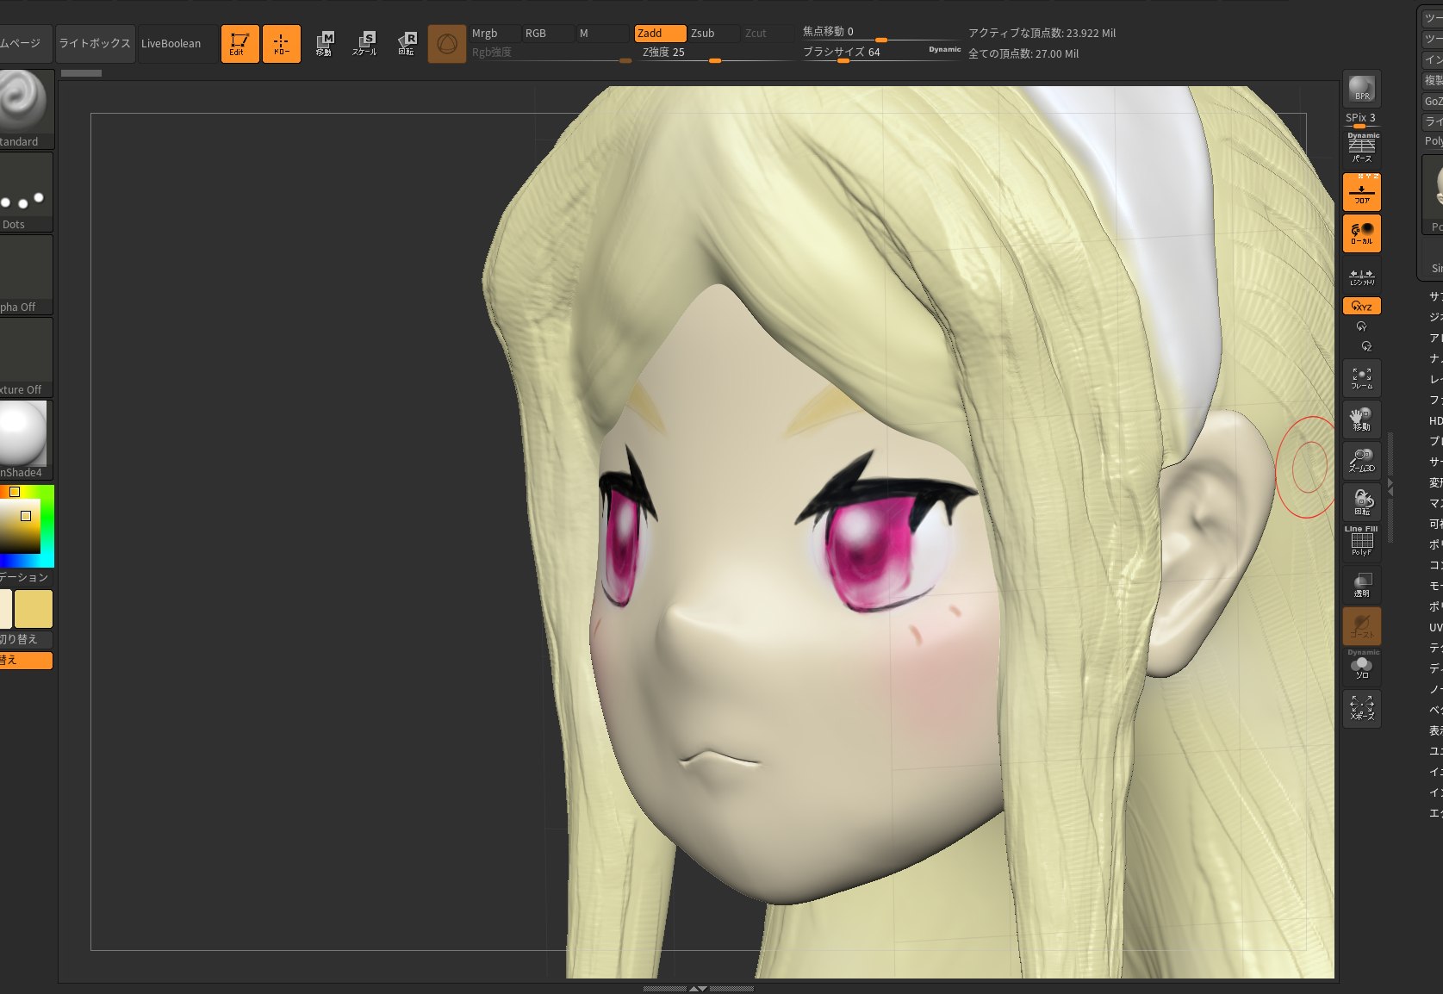Toggle Ghost (ゴースト) transparency mode
1443x994 pixels.
[x=1362, y=626]
